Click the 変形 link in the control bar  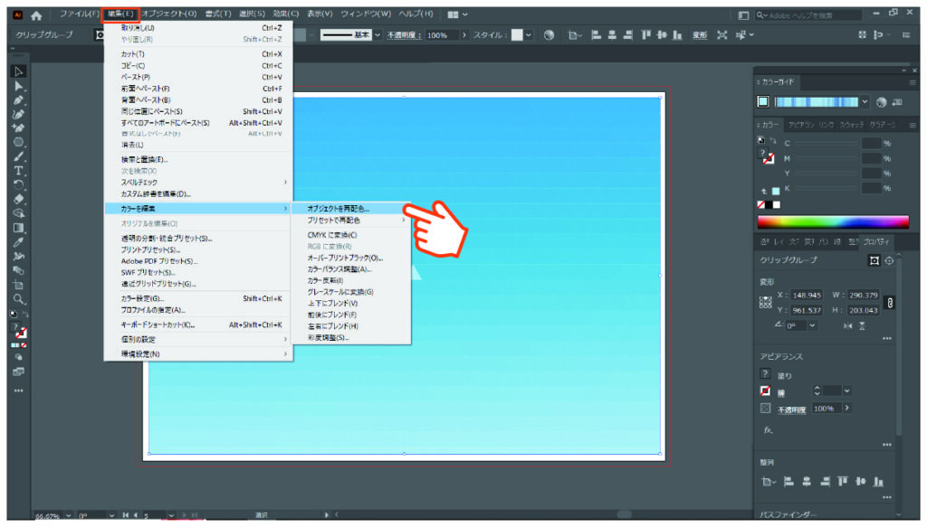[700, 35]
